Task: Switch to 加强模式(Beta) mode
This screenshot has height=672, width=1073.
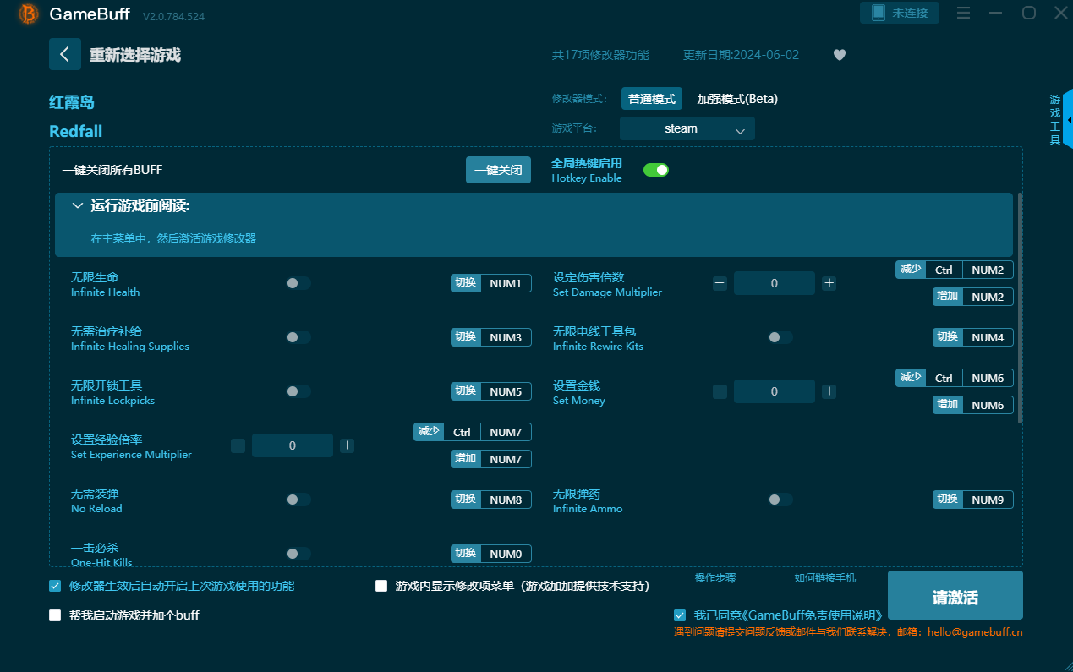Action: pyautogui.click(x=736, y=99)
